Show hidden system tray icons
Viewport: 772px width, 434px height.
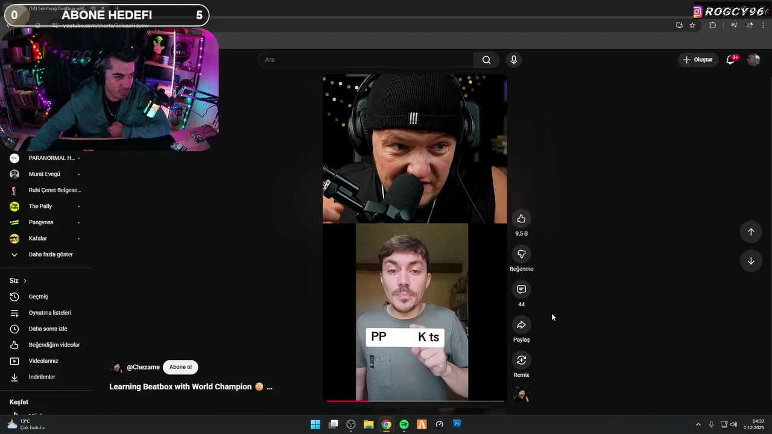[698, 424]
